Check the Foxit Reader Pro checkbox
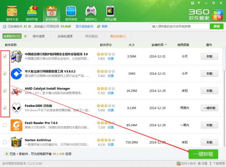 click(5, 125)
